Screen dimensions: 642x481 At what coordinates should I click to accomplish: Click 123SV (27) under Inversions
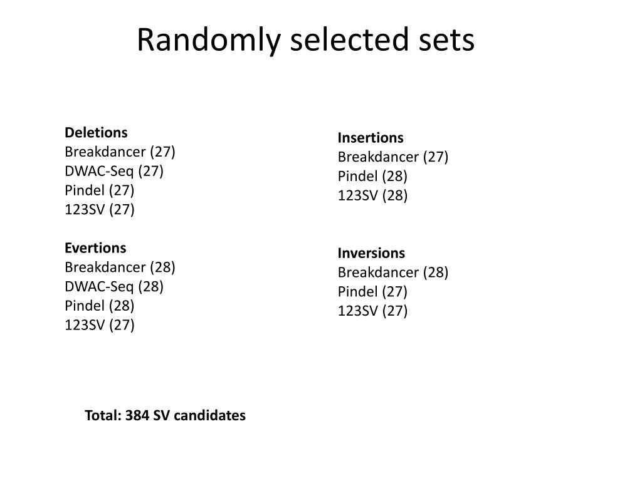(x=372, y=311)
